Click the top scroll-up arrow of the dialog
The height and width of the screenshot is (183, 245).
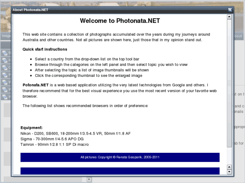click(229, 16)
